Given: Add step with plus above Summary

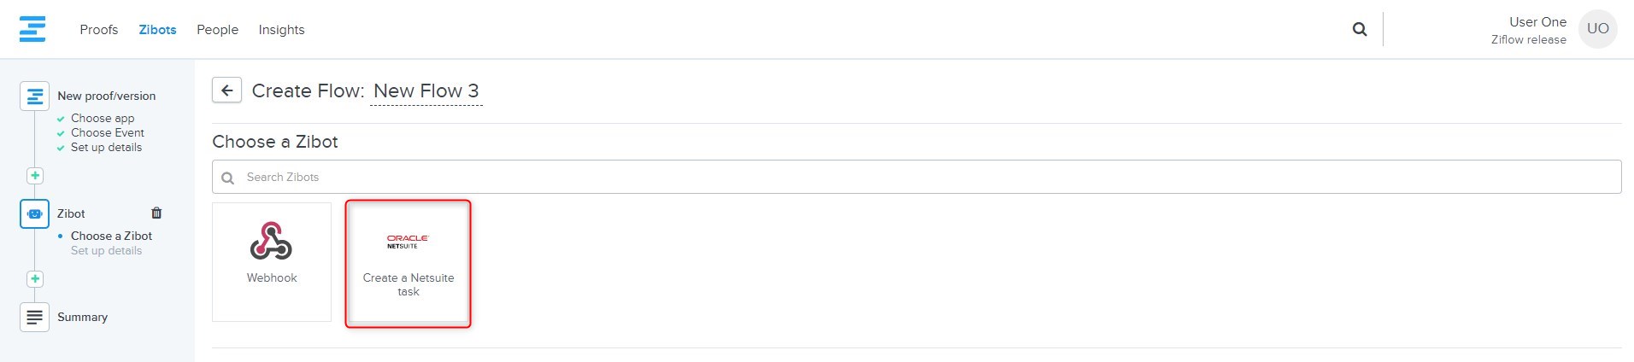Looking at the screenshot, I should pyautogui.click(x=34, y=279).
